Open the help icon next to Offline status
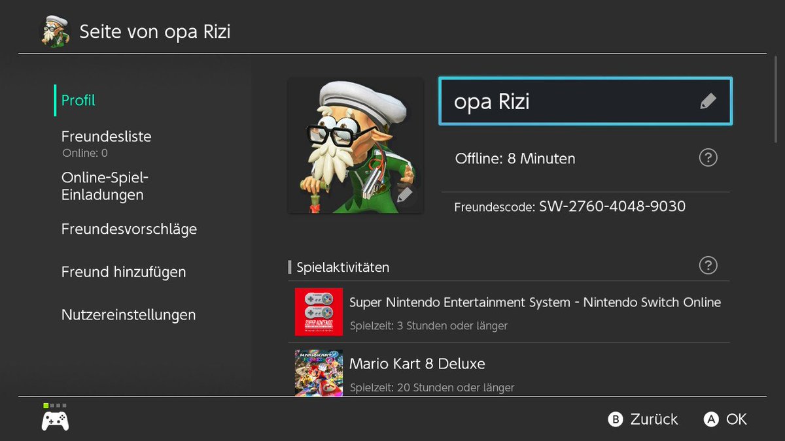 pyautogui.click(x=708, y=157)
